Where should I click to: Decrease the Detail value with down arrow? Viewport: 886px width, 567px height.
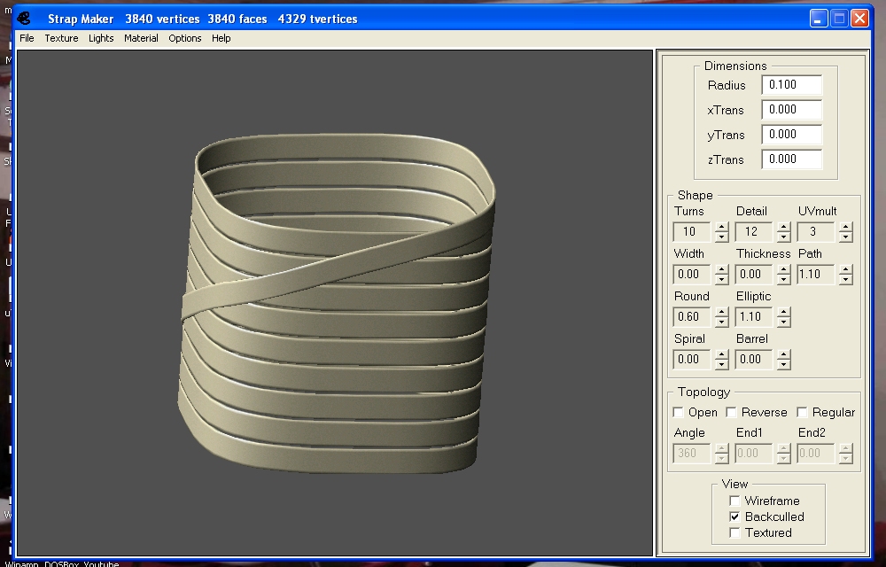click(x=784, y=237)
